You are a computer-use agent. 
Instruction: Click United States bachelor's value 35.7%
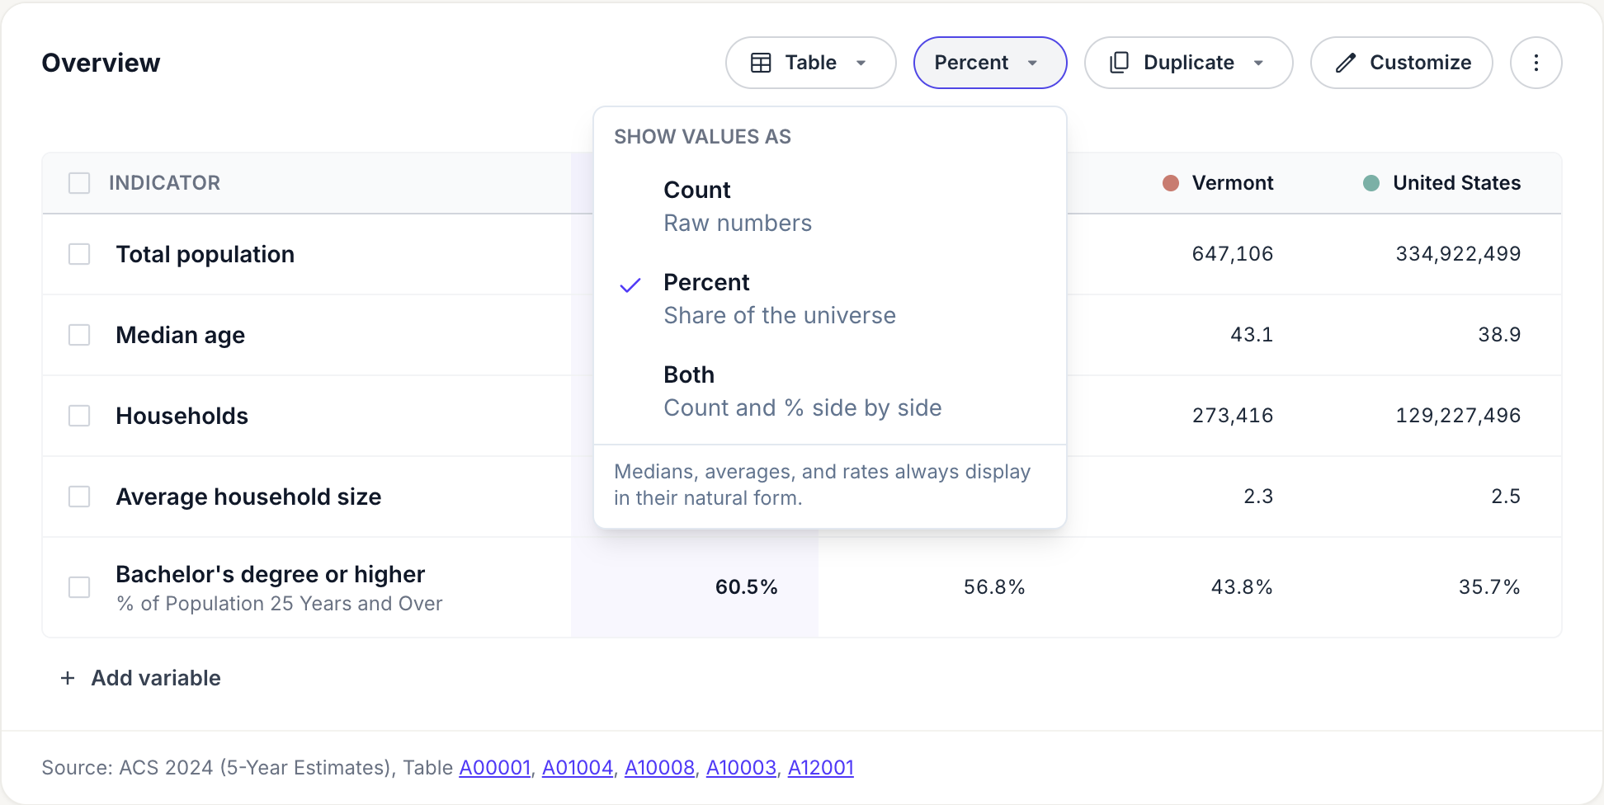click(x=1489, y=587)
